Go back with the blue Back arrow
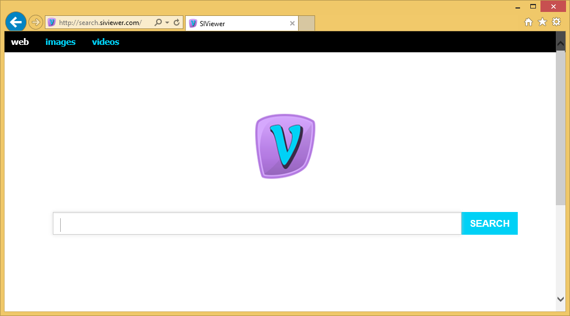The image size is (570, 316). pyautogui.click(x=16, y=22)
